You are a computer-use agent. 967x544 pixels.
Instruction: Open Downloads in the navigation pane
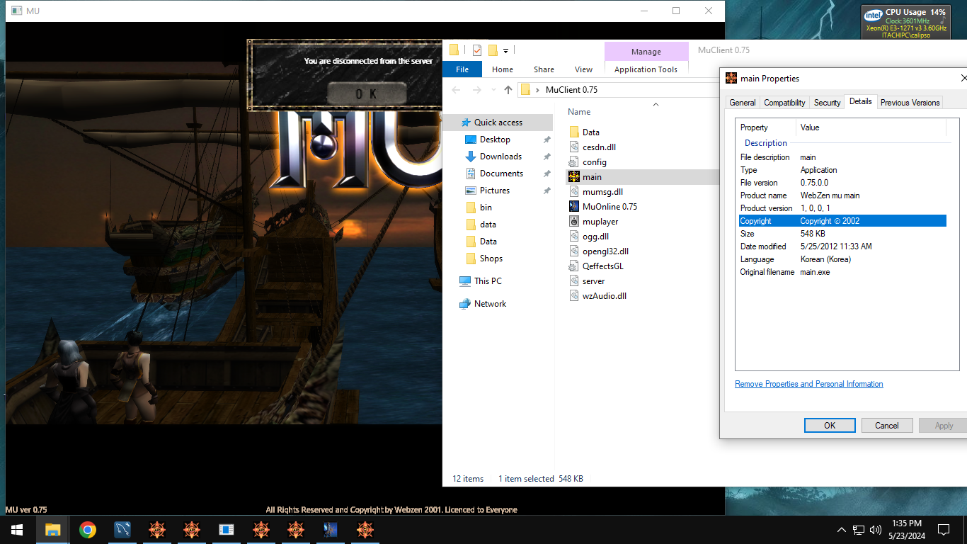click(500, 157)
